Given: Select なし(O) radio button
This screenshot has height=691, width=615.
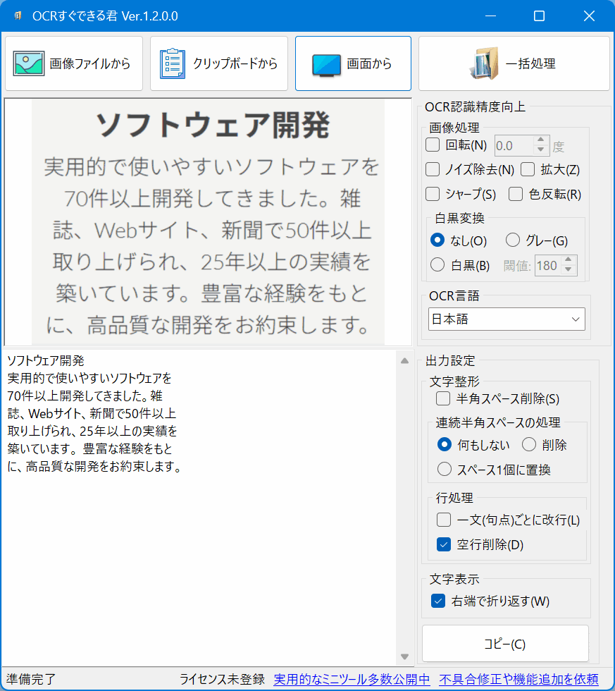Looking at the screenshot, I should [x=437, y=240].
